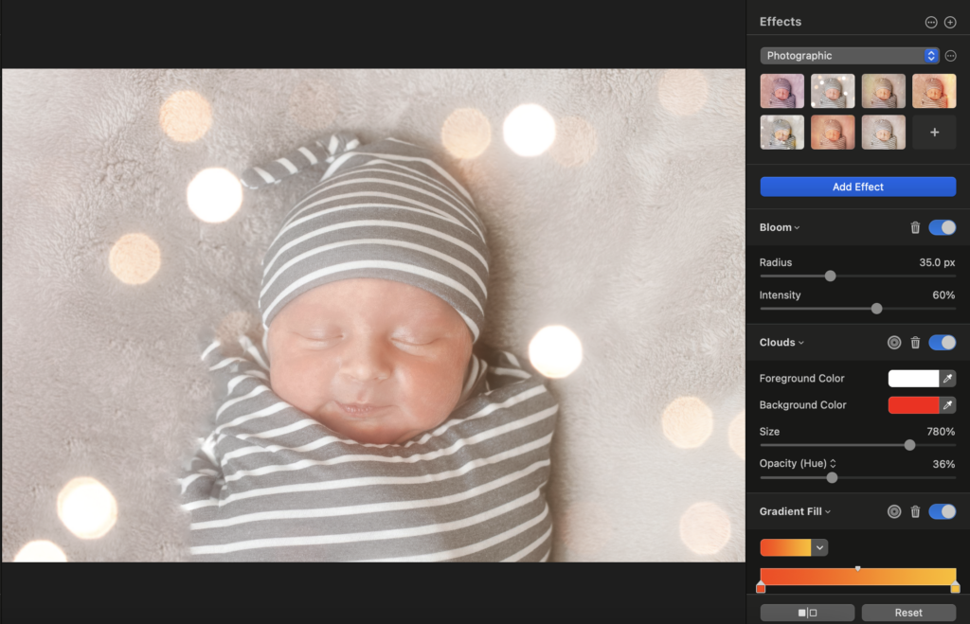Apply the first purple-tinted preset thumbnail

[x=781, y=91]
